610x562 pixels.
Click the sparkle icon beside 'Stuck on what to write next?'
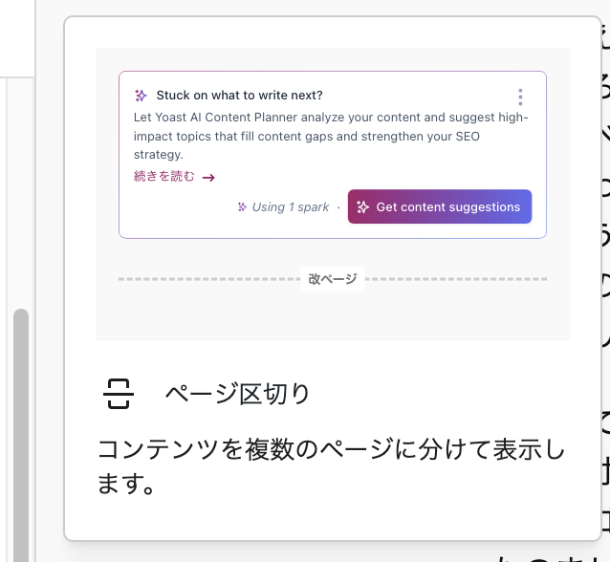[141, 96]
